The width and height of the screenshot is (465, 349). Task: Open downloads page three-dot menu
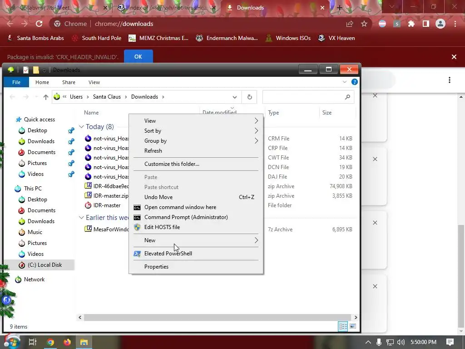[x=450, y=80]
